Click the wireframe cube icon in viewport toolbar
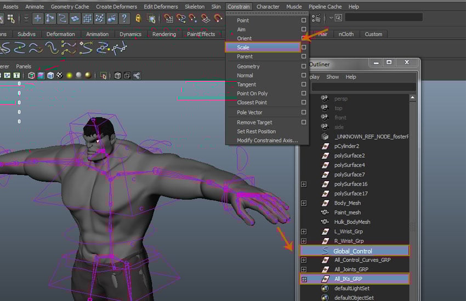466x301 pixels. tap(32, 76)
